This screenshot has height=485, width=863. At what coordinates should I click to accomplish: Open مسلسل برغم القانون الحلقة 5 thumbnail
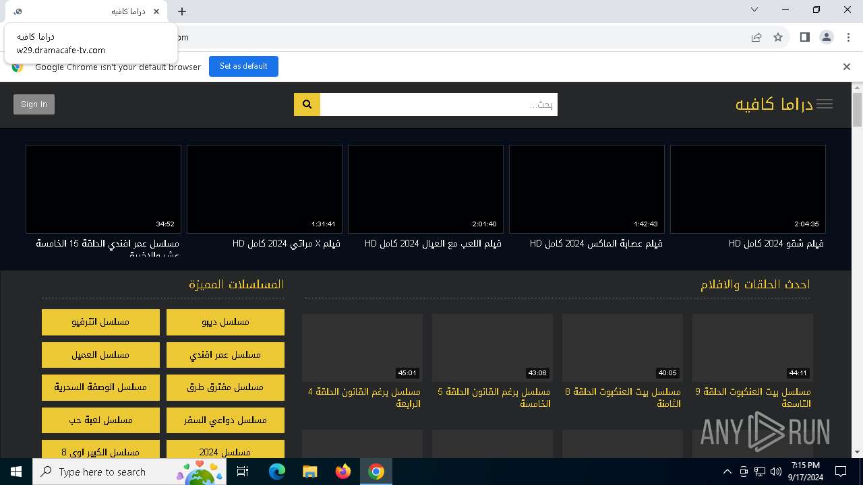492,348
